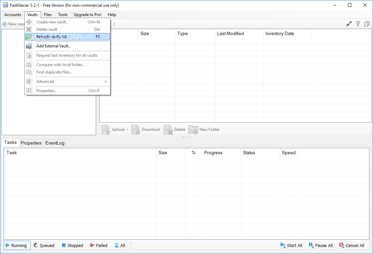373x254 pixels.
Task: Click the Task column header
Action: (x=80, y=153)
